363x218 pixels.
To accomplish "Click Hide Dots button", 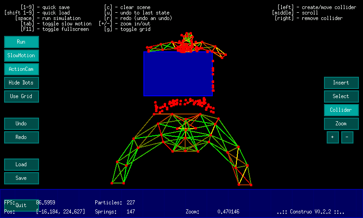I will [21, 83].
